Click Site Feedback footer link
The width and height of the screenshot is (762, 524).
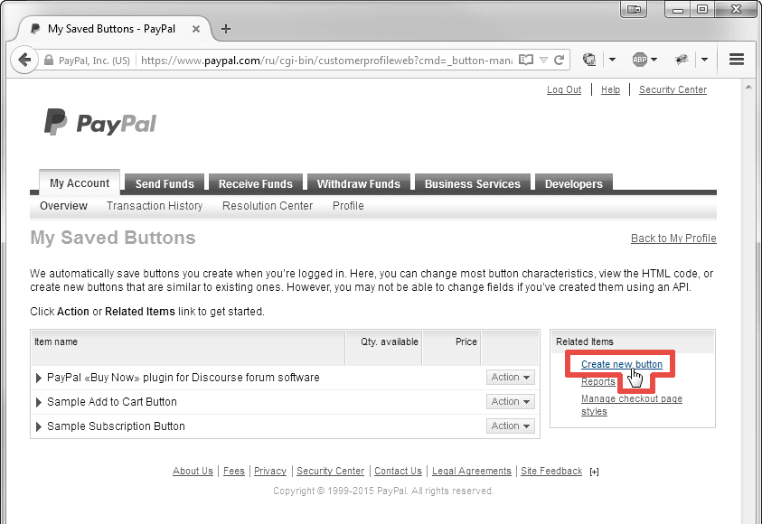(551, 471)
